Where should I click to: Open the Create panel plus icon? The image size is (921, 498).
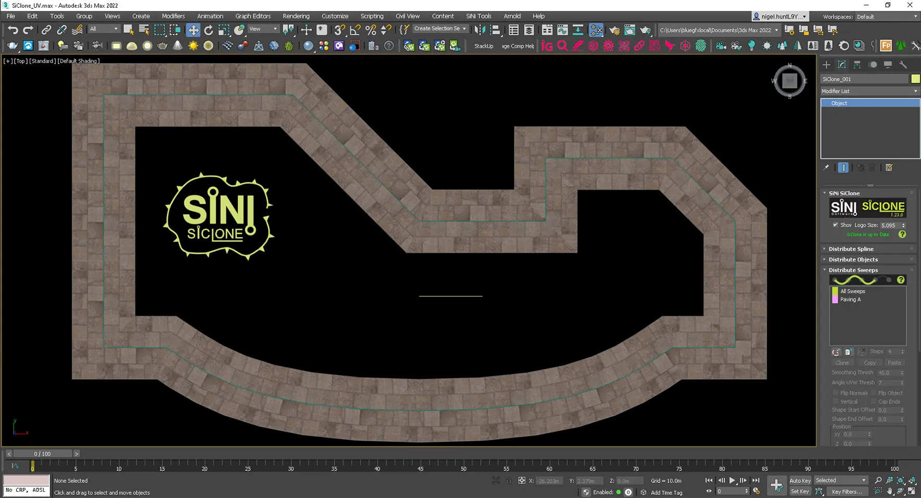(x=826, y=65)
